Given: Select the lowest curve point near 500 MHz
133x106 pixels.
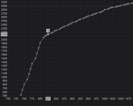Looking at the screenshot, I should [21, 95].
